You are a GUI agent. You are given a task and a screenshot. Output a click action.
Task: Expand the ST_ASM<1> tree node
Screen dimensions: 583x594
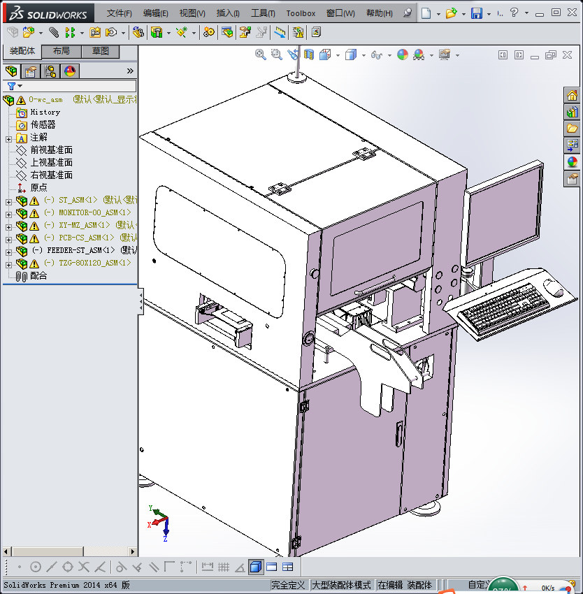coord(8,201)
